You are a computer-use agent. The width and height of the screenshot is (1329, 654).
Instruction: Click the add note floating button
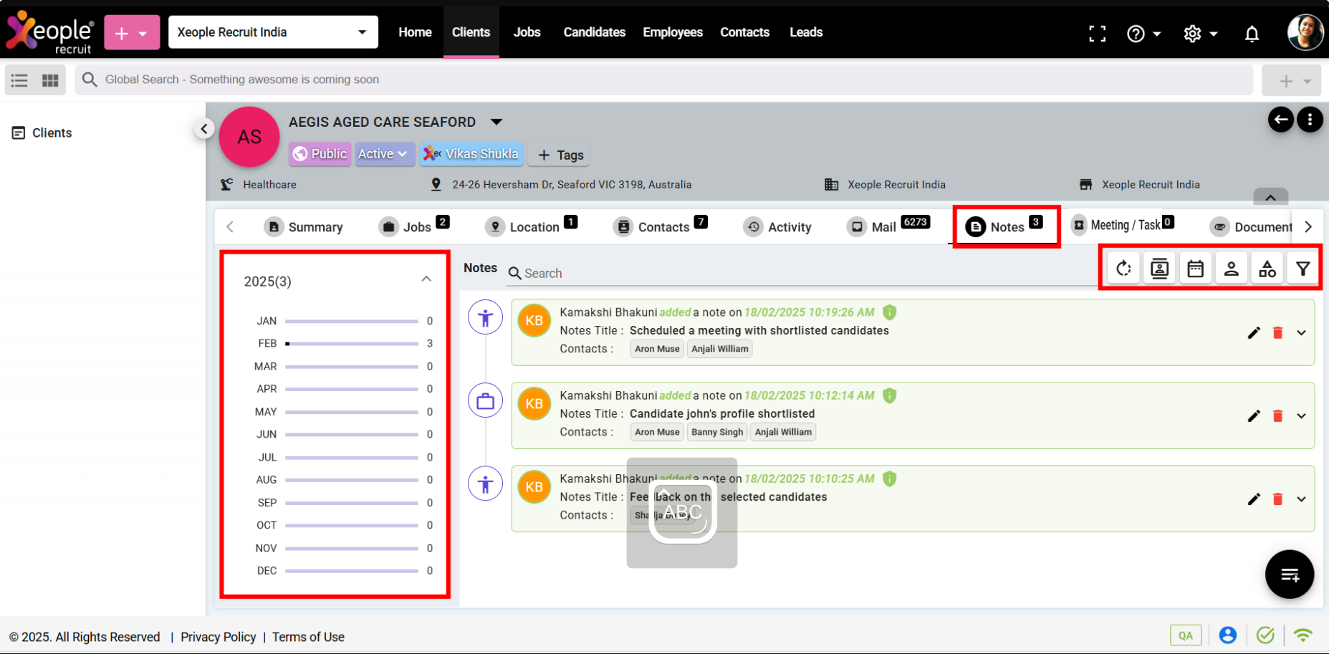pos(1290,574)
